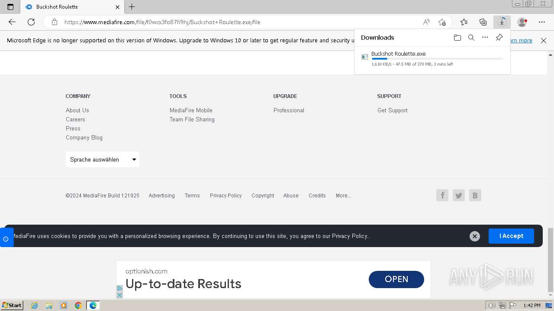Dismiss the Edge unsupported notification bar
The width and height of the screenshot is (554, 311).
click(544, 41)
